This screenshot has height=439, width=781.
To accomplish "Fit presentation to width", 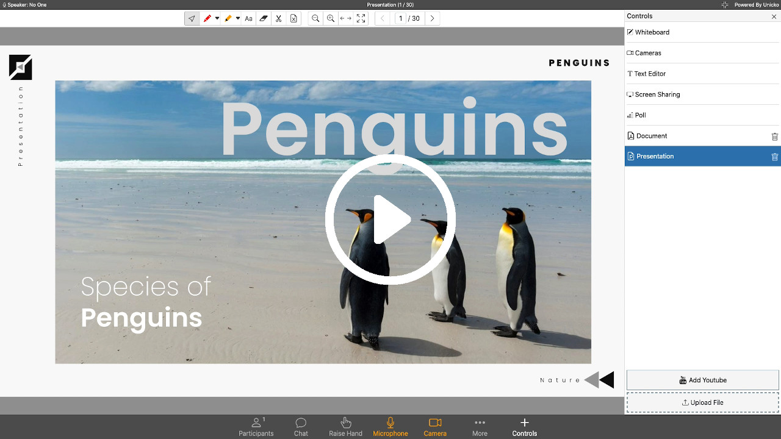I will click(346, 18).
